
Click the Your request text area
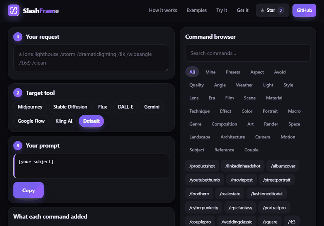coord(91,58)
